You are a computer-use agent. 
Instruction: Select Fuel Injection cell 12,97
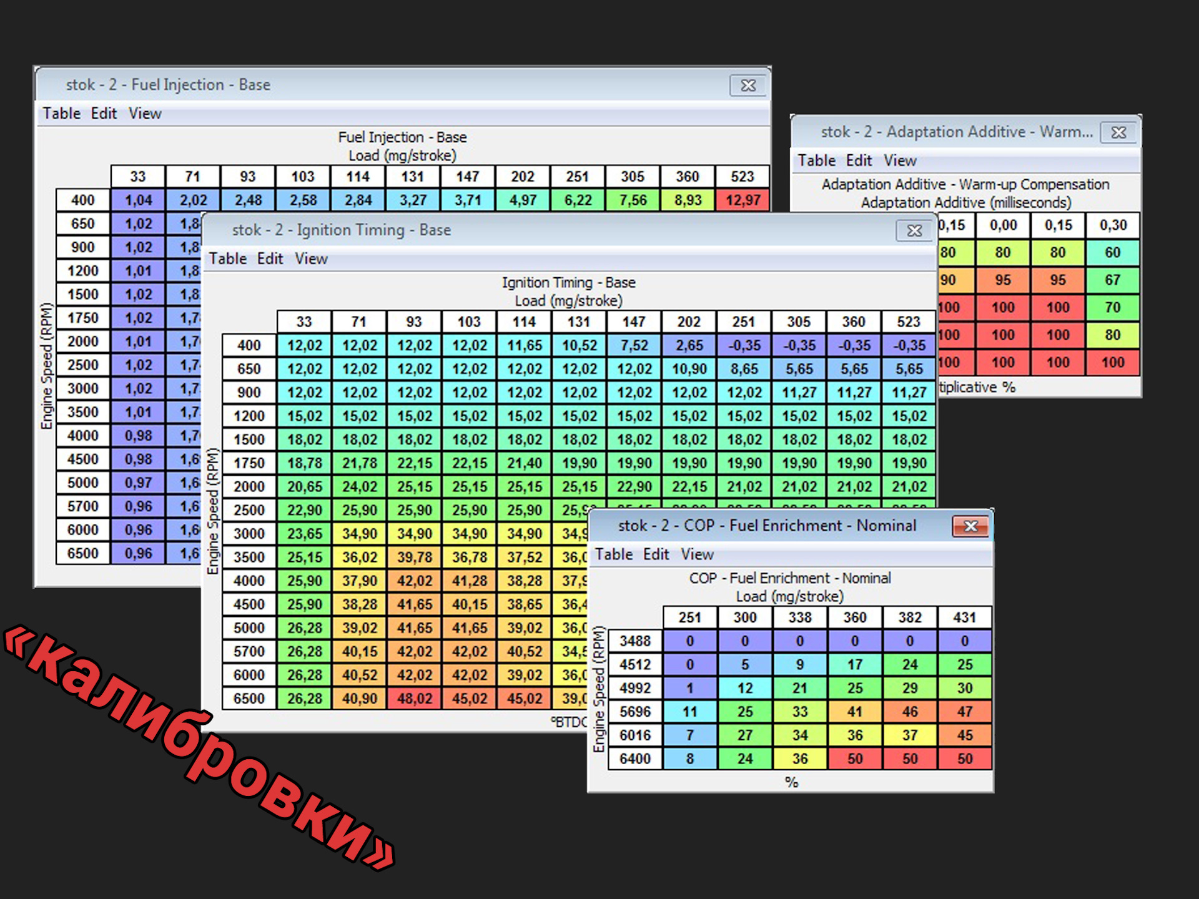(743, 200)
